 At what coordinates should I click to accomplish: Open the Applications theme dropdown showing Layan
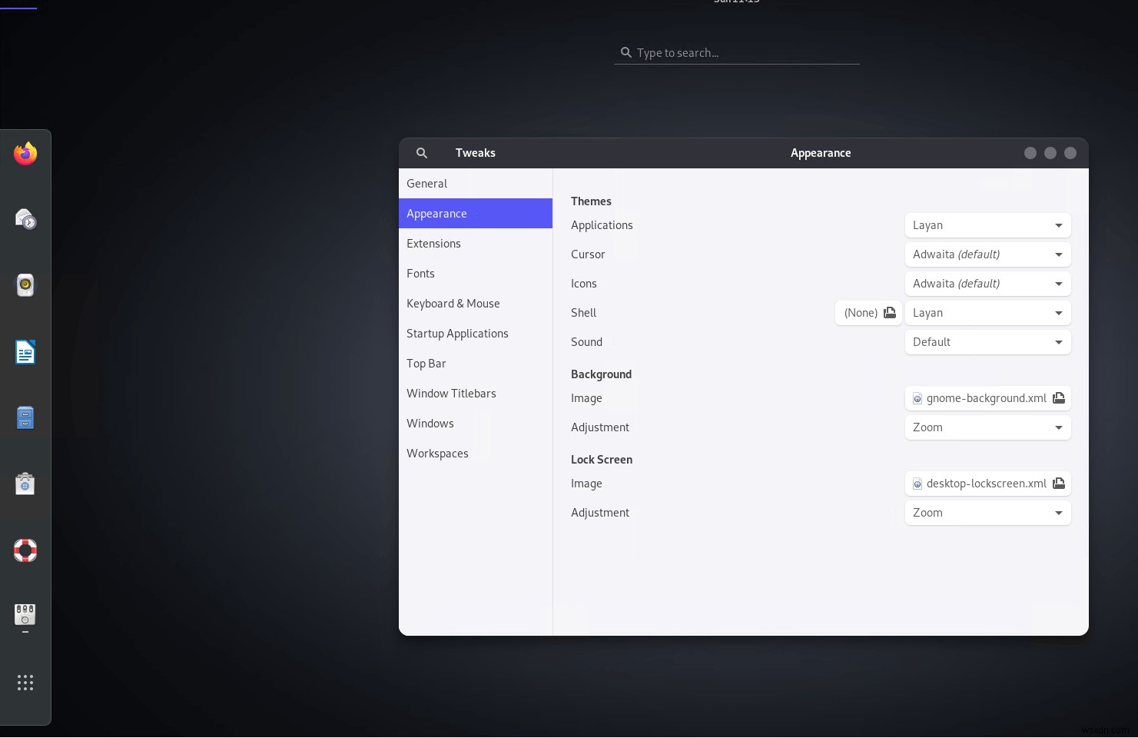[x=987, y=224]
